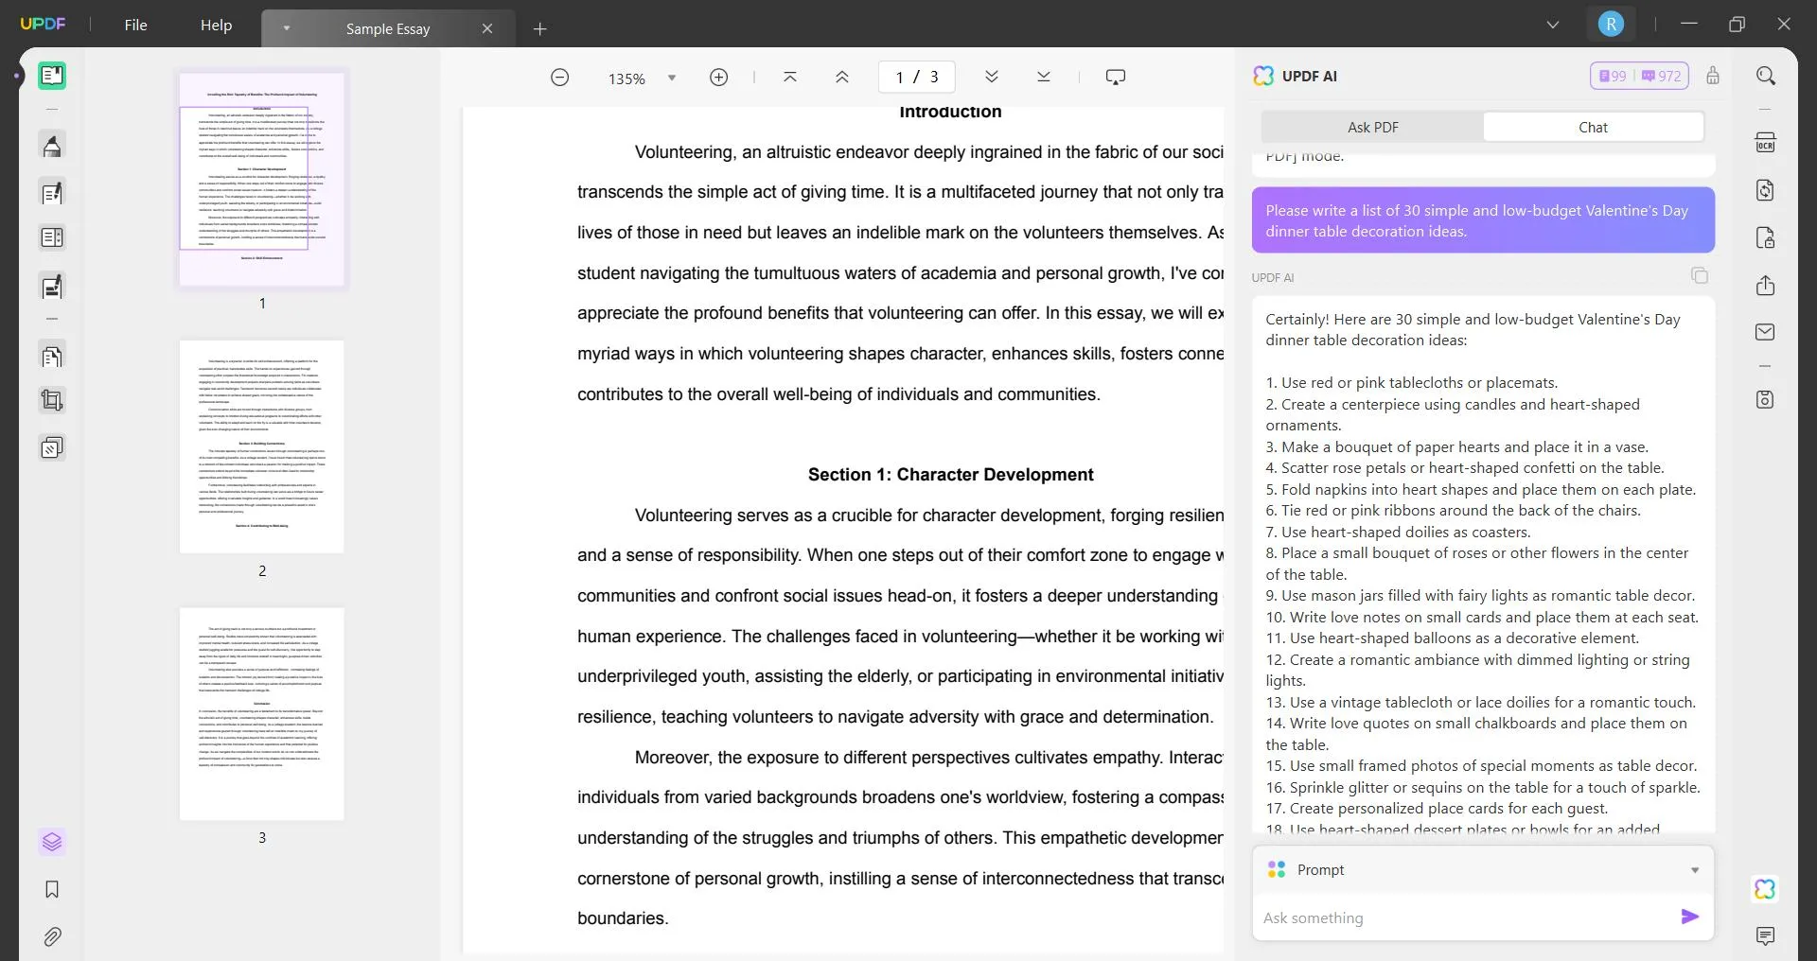Jump to the first page arrow

pos(789,78)
